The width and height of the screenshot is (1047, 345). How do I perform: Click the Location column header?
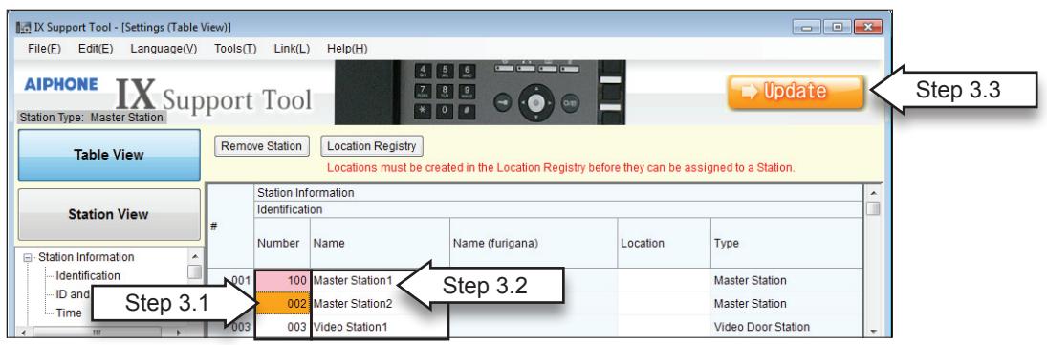[x=665, y=243]
